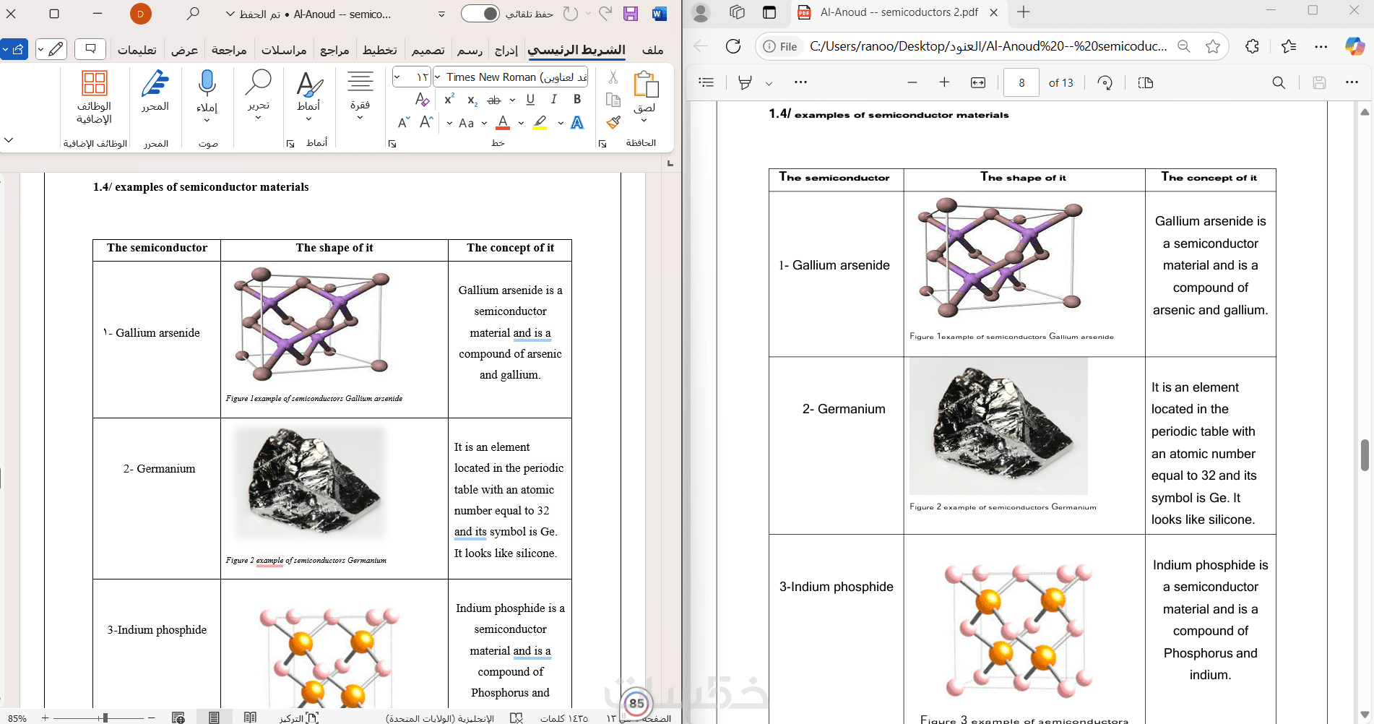Switch to the Insert (إدراج) ribbon tab
1374x724 pixels.
point(506,50)
